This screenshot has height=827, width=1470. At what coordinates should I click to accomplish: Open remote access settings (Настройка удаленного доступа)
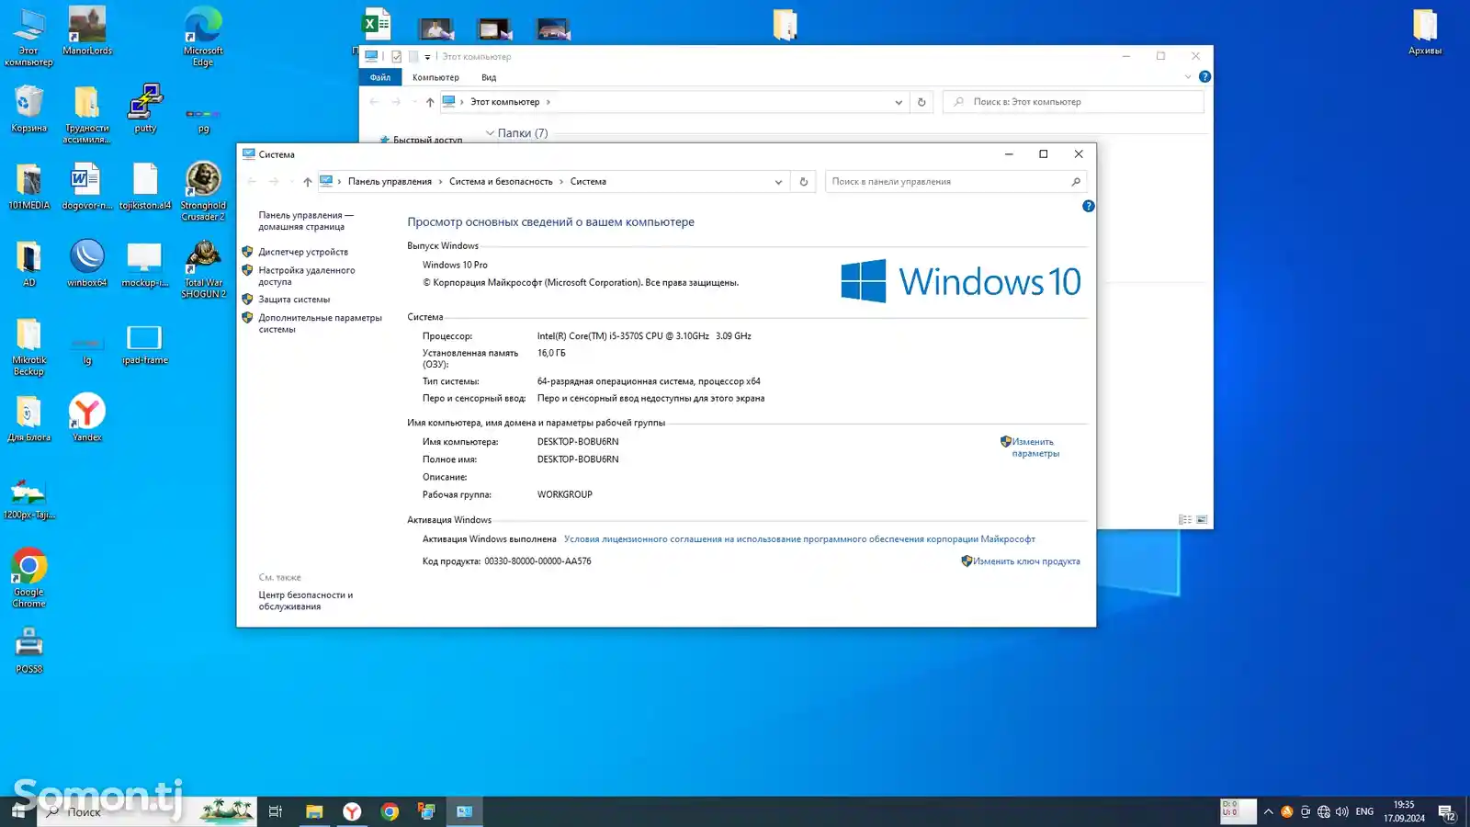tap(306, 276)
